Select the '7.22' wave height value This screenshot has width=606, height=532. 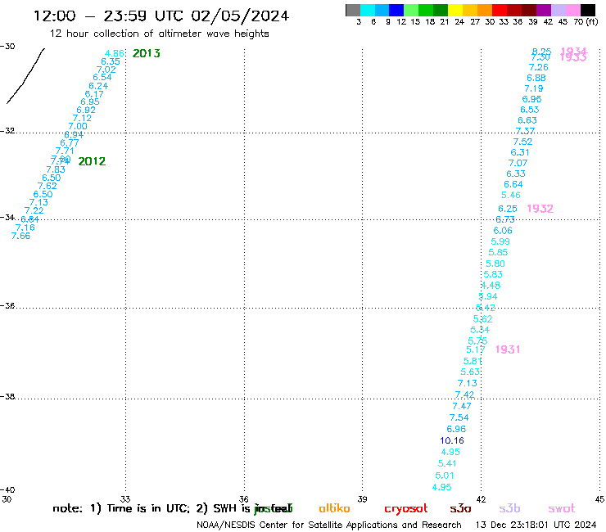click(x=34, y=210)
